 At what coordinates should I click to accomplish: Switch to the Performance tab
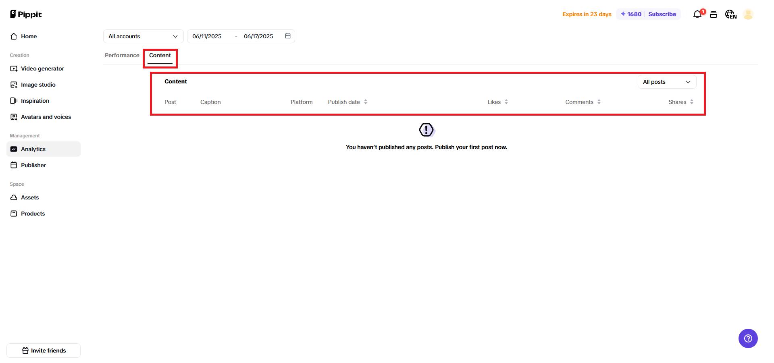(x=122, y=55)
